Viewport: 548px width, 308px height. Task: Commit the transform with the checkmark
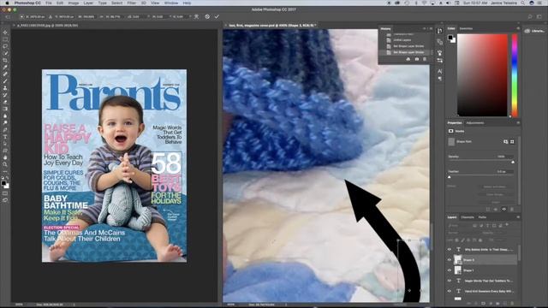coord(217,16)
